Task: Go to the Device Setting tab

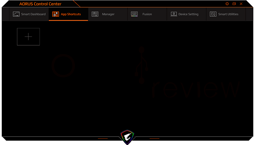Action: 186,14
